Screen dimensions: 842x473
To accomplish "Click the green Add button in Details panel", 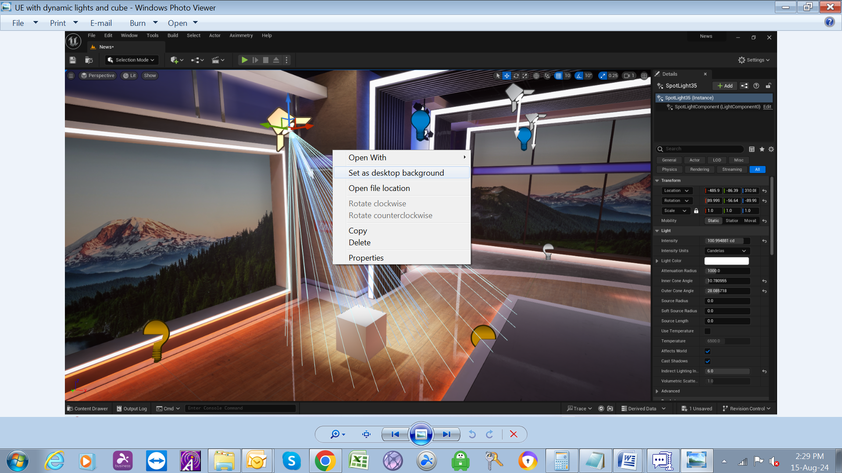I will [724, 86].
